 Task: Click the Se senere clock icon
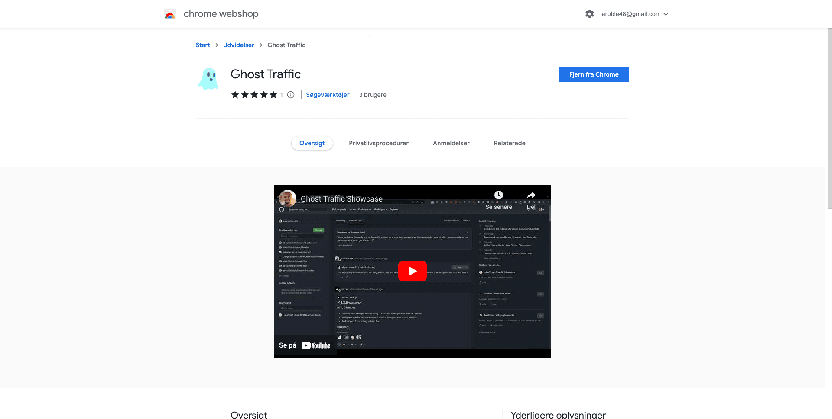[499, 195]
